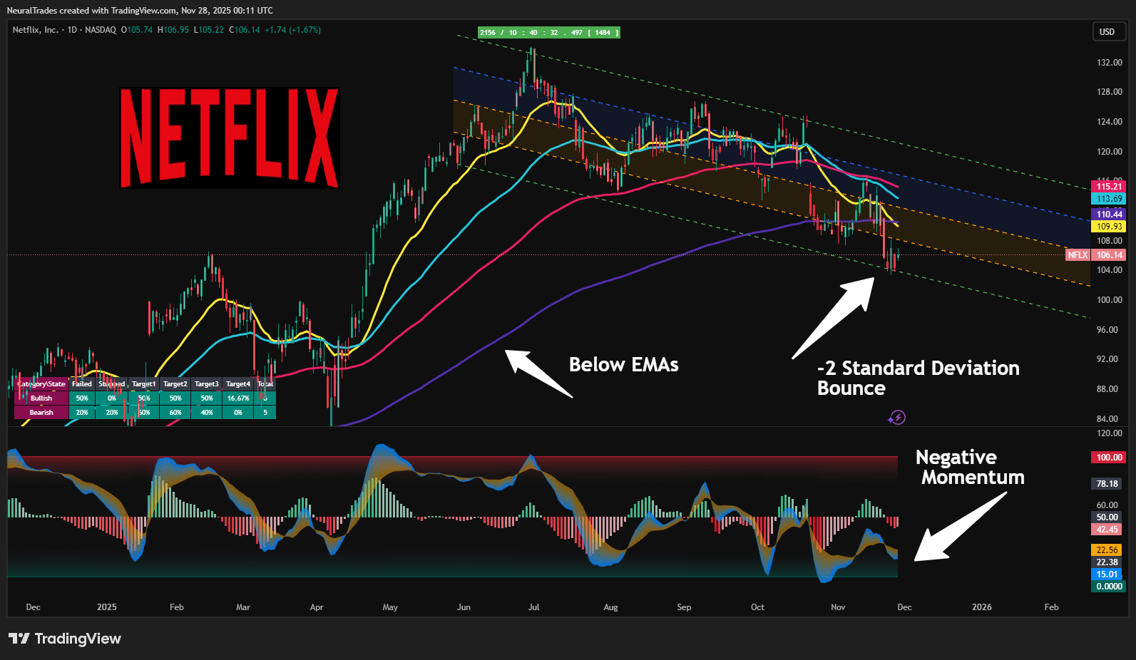Click the NFLX symbol price tag
This screenshot has height=660, width=1136.
pos(1078,255)
